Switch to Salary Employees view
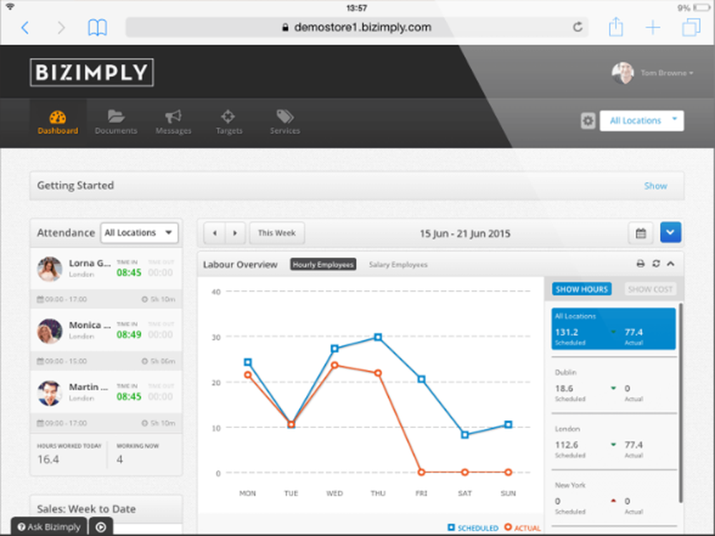The image size is (715, 536). [x=398, y=264]
